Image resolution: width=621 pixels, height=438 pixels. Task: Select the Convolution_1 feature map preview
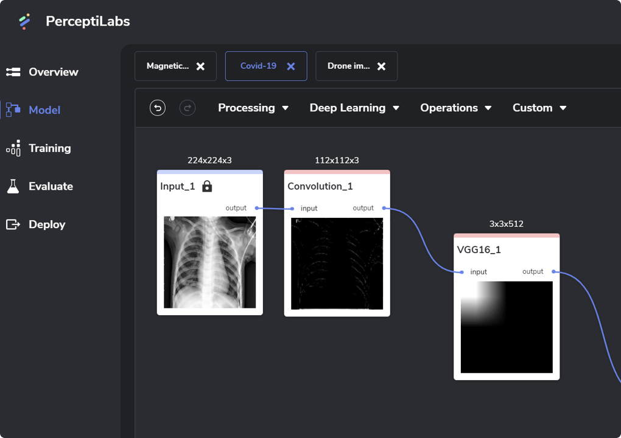pos(337,263)
